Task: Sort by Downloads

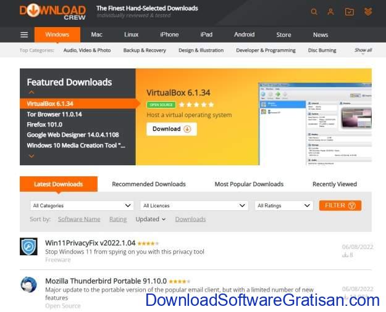Action: coord(191,219)
